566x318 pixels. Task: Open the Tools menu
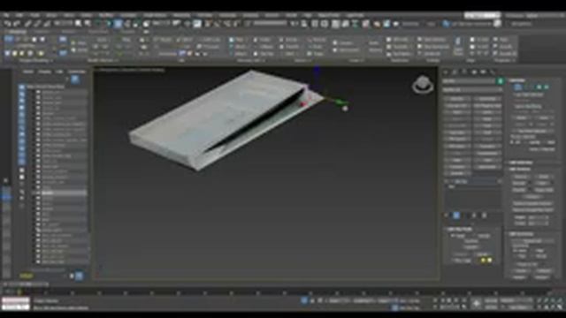(35, 16)
